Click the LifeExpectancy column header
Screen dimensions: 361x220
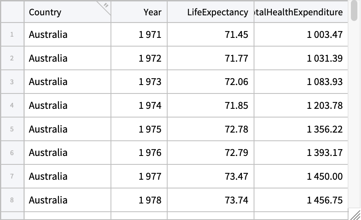(210, 12)
